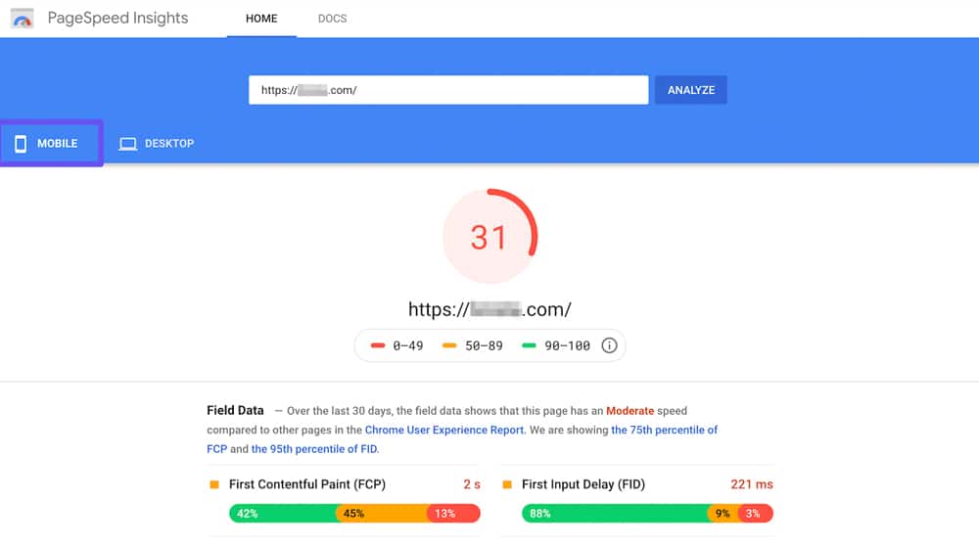
Task: Click the PageSpeed Insights title text
Action: pyautogui.click(x=117, y=19)
